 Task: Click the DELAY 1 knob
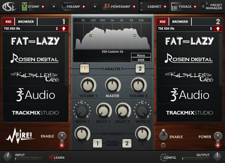click(x=103, y=111)
